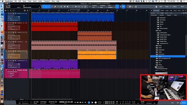Switch to the Effects browser tab
The image size is (187, 105).
click(x=162, y=10)
